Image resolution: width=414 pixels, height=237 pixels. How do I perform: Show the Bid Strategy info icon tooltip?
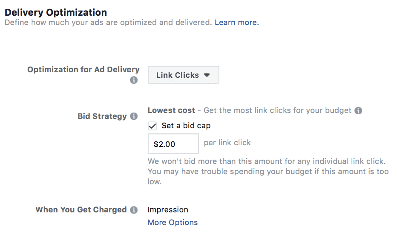click(x=134, y=116)
